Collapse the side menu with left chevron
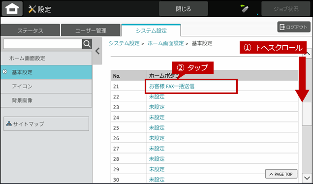 pyautogui.click(x=97, y=51)
